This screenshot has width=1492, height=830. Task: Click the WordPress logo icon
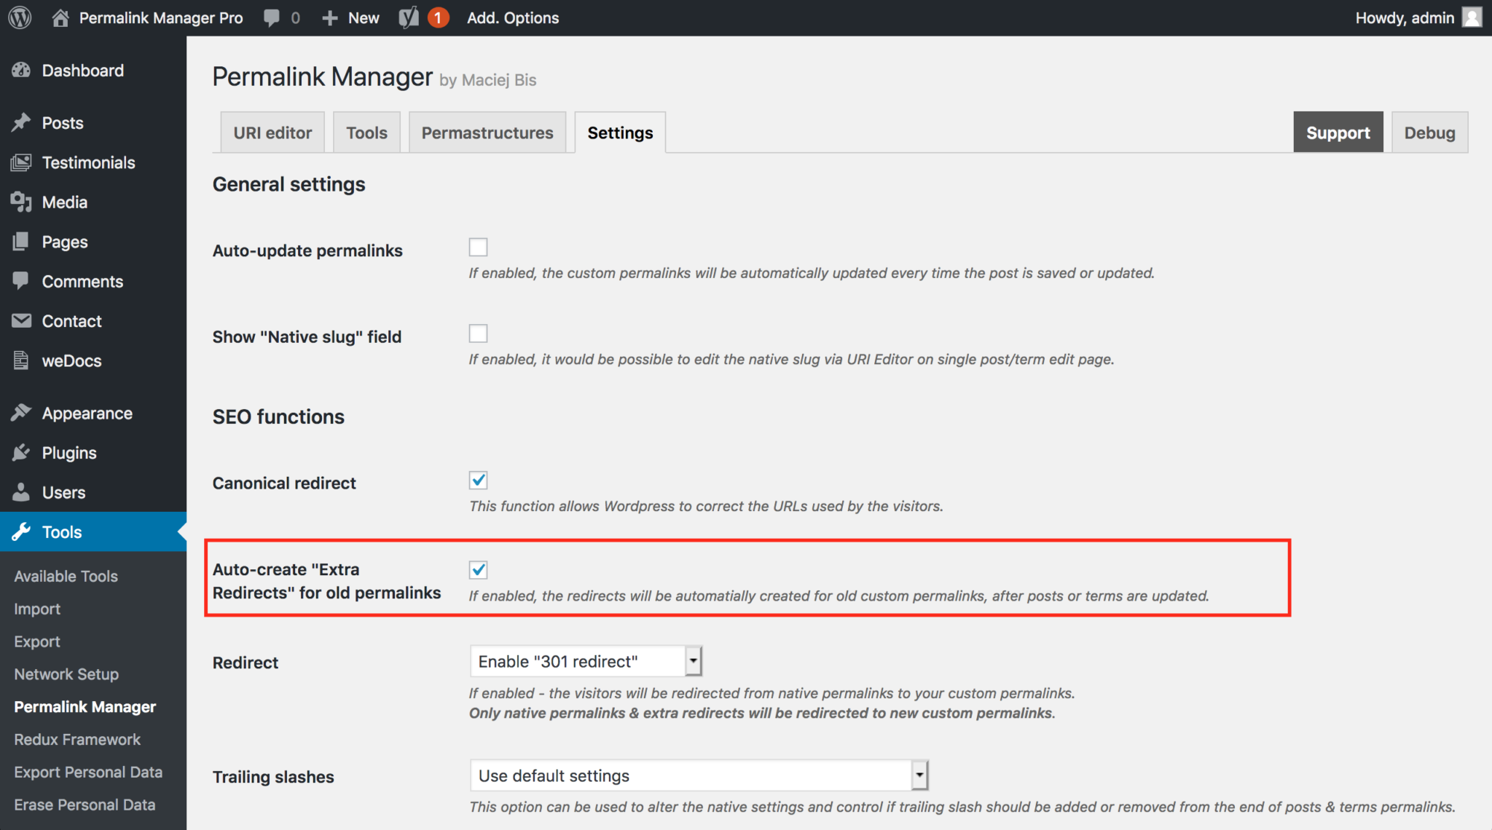(20, 17)
